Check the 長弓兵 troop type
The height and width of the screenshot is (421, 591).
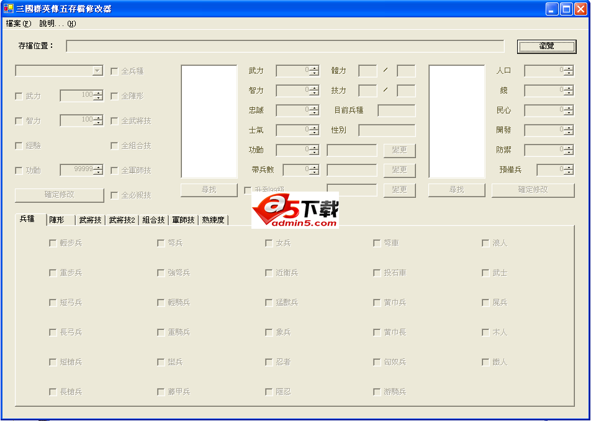coord(53,332)
